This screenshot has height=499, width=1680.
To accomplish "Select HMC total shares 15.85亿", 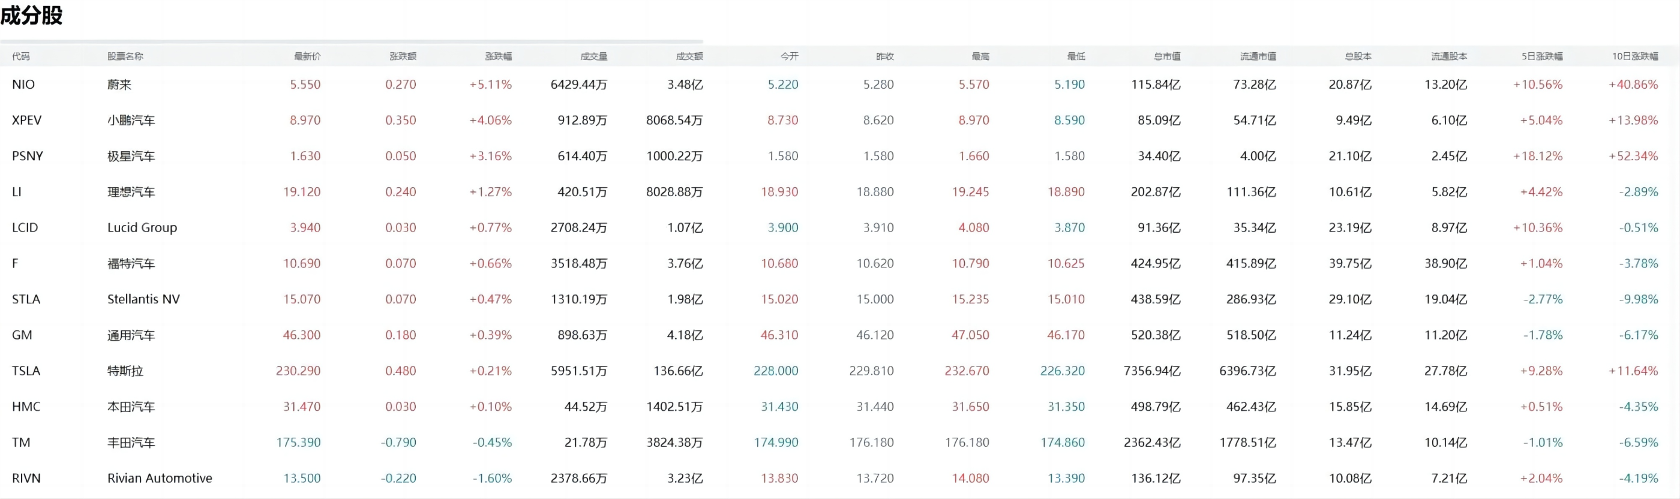I will pos(1350,407).
